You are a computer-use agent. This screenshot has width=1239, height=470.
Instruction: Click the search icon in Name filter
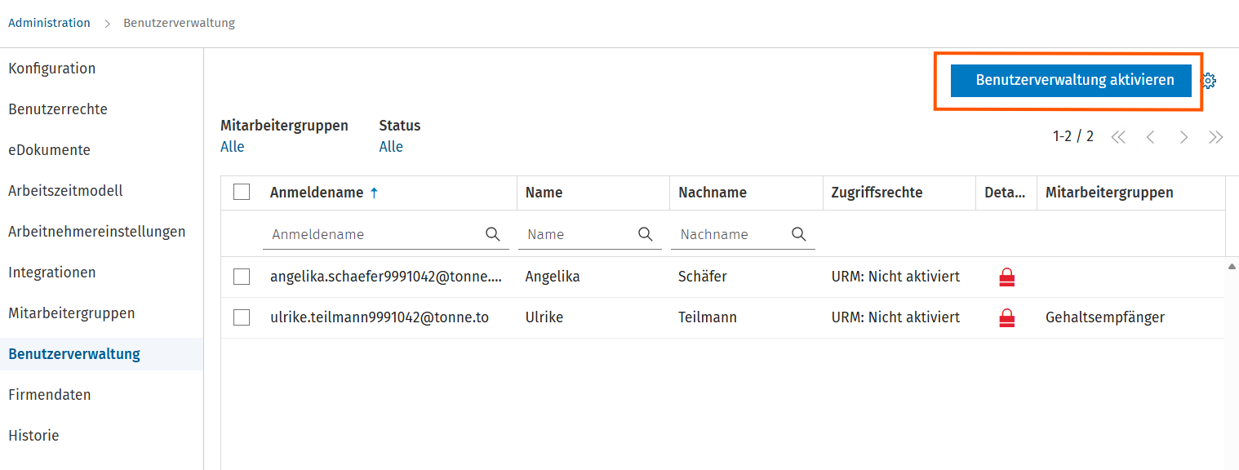point(646,234)
